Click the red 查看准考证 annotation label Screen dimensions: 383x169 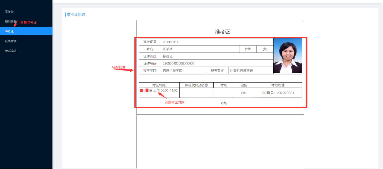[x=28, y=23]
